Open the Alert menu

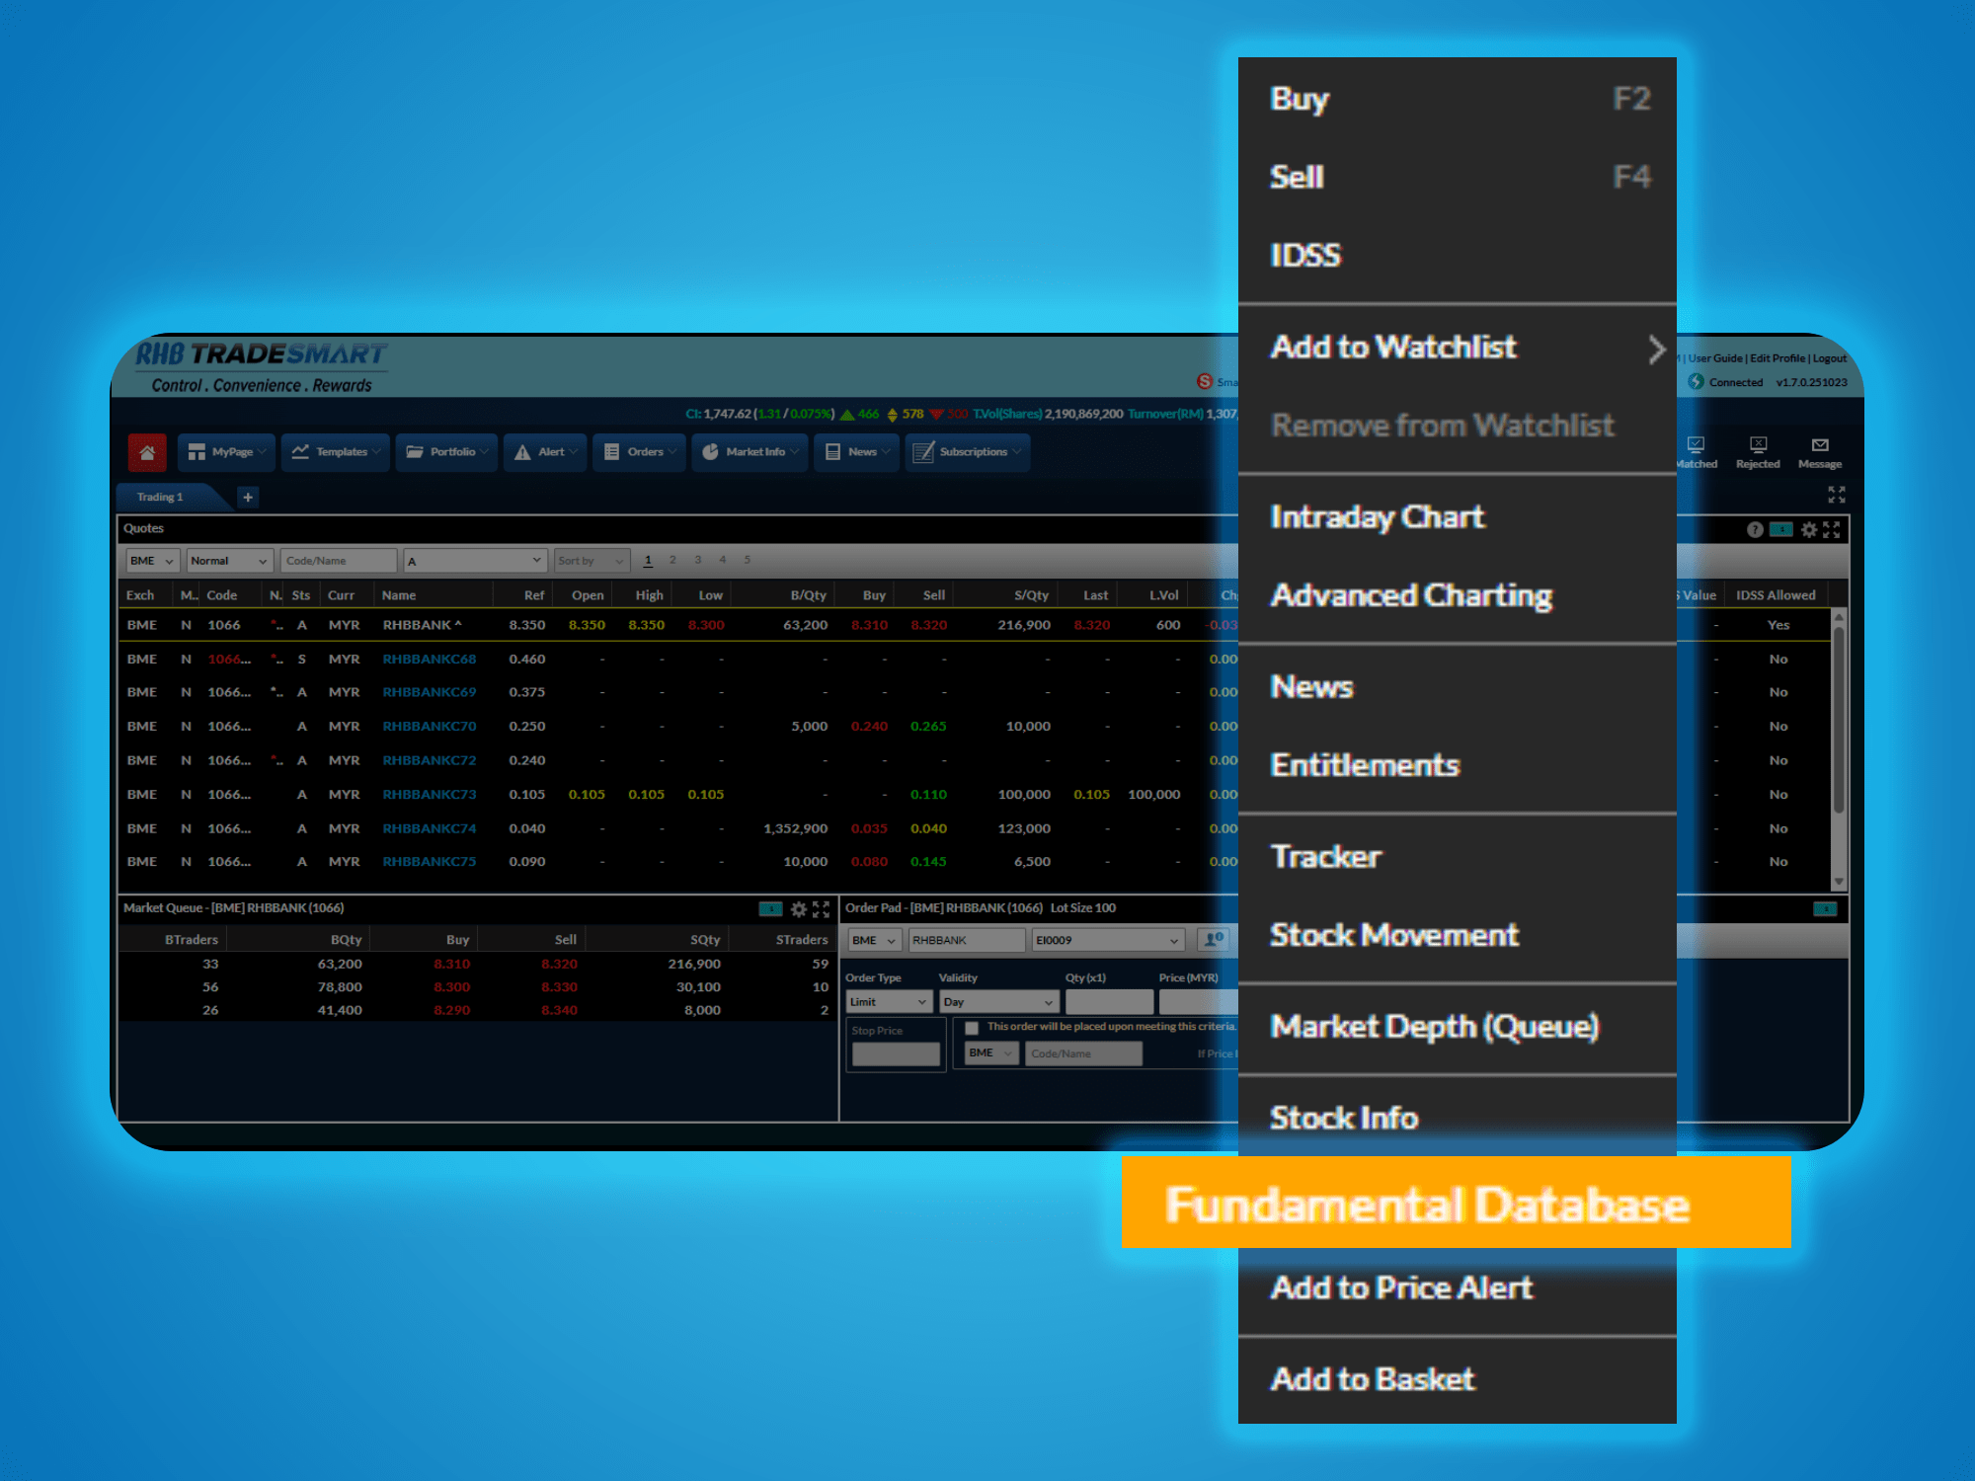pyautogui.click(x=545, y=452)
